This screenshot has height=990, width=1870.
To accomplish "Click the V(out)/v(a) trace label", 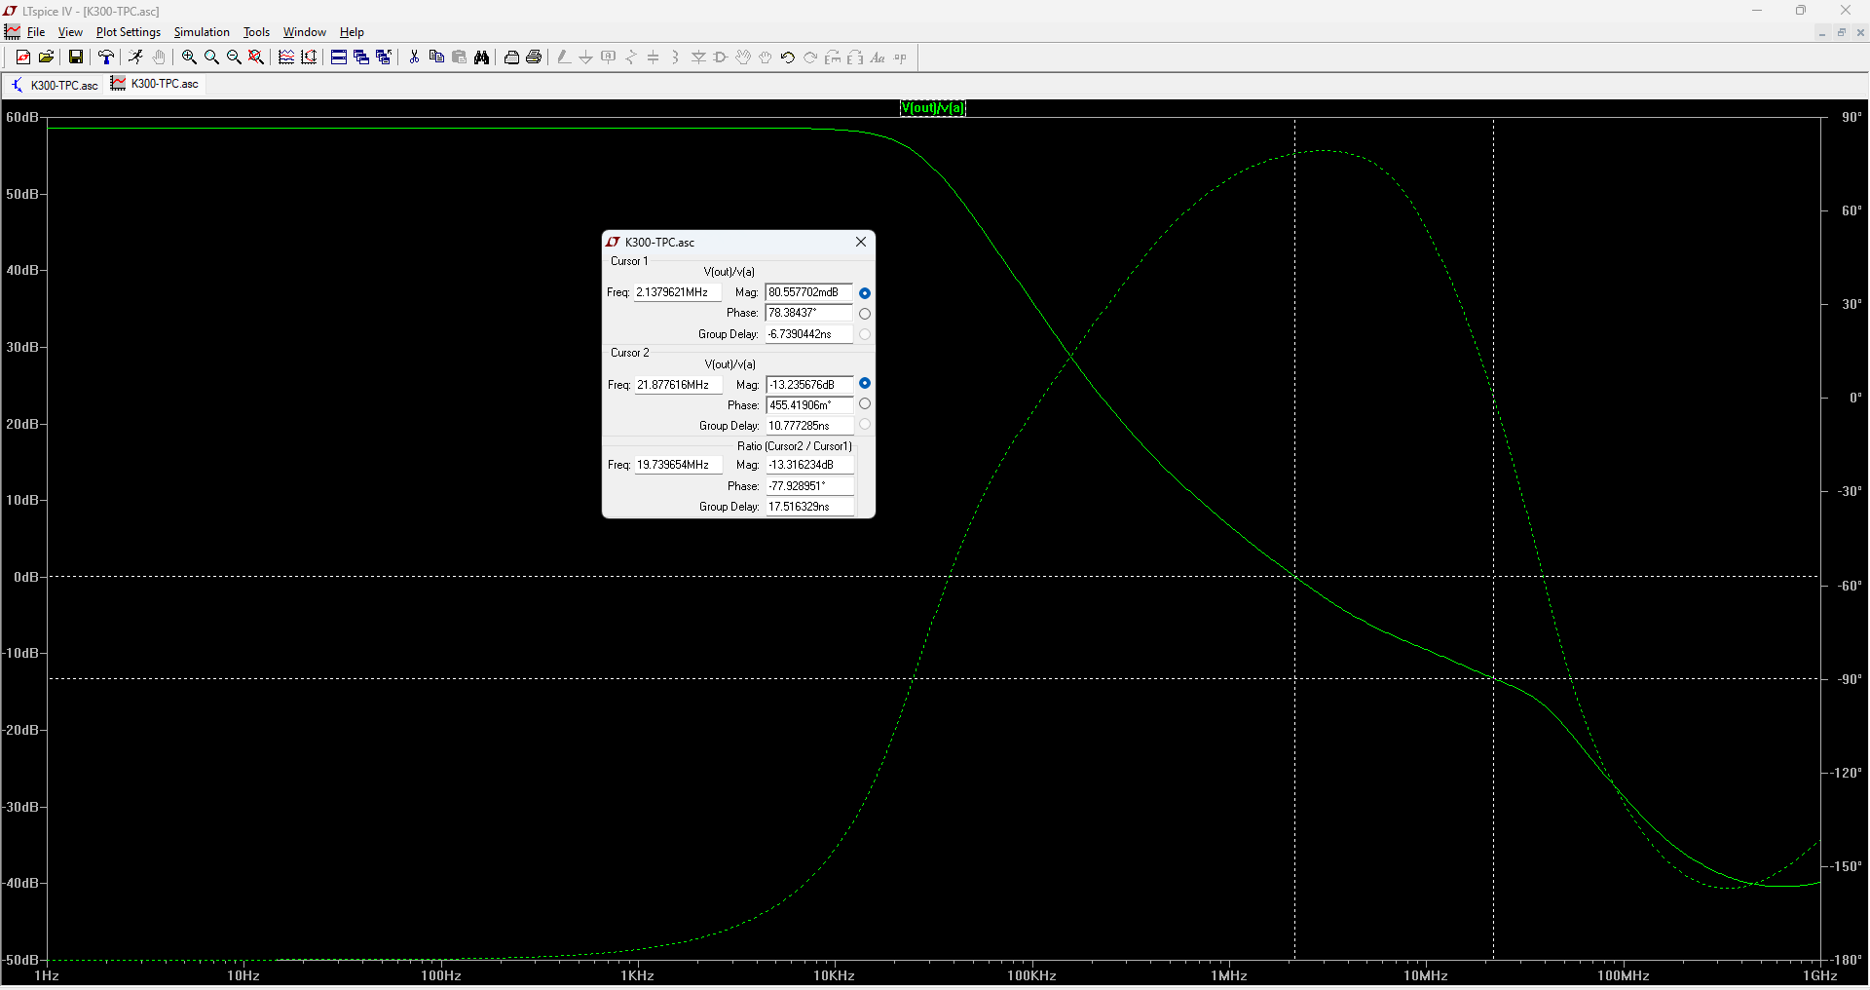I will 933,108.
